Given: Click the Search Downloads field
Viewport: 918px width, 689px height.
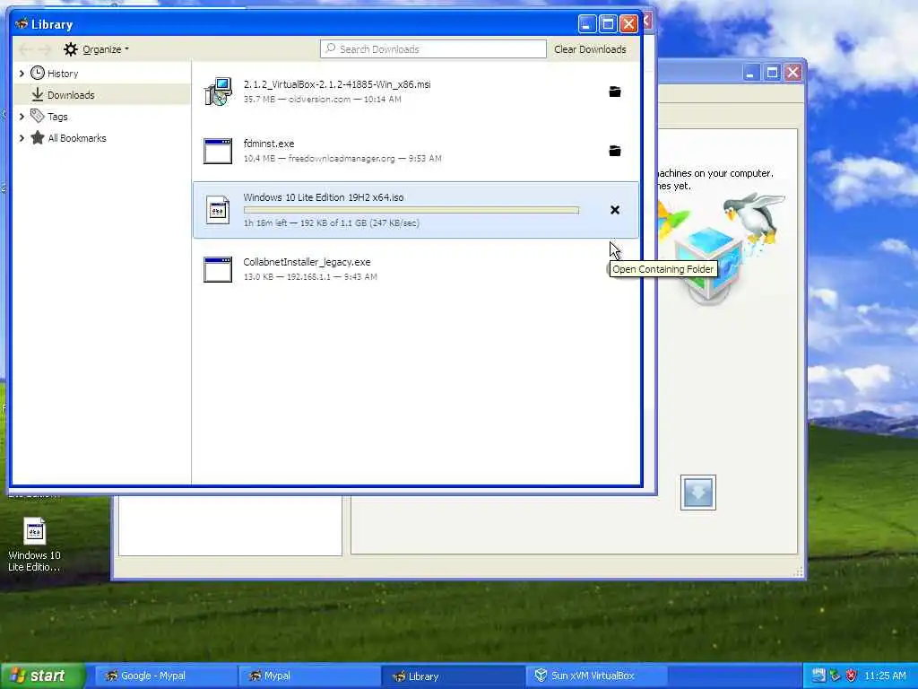Looking at the screenshot, I should 433,49.
